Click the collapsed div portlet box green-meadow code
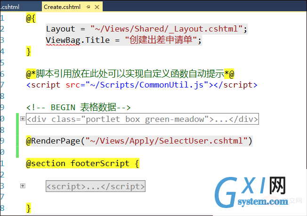Viewport: 307px width, 216px height. (142, 119)
